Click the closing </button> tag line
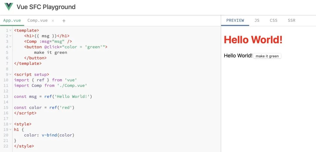316x152 pixels. [x=35, y=58]
